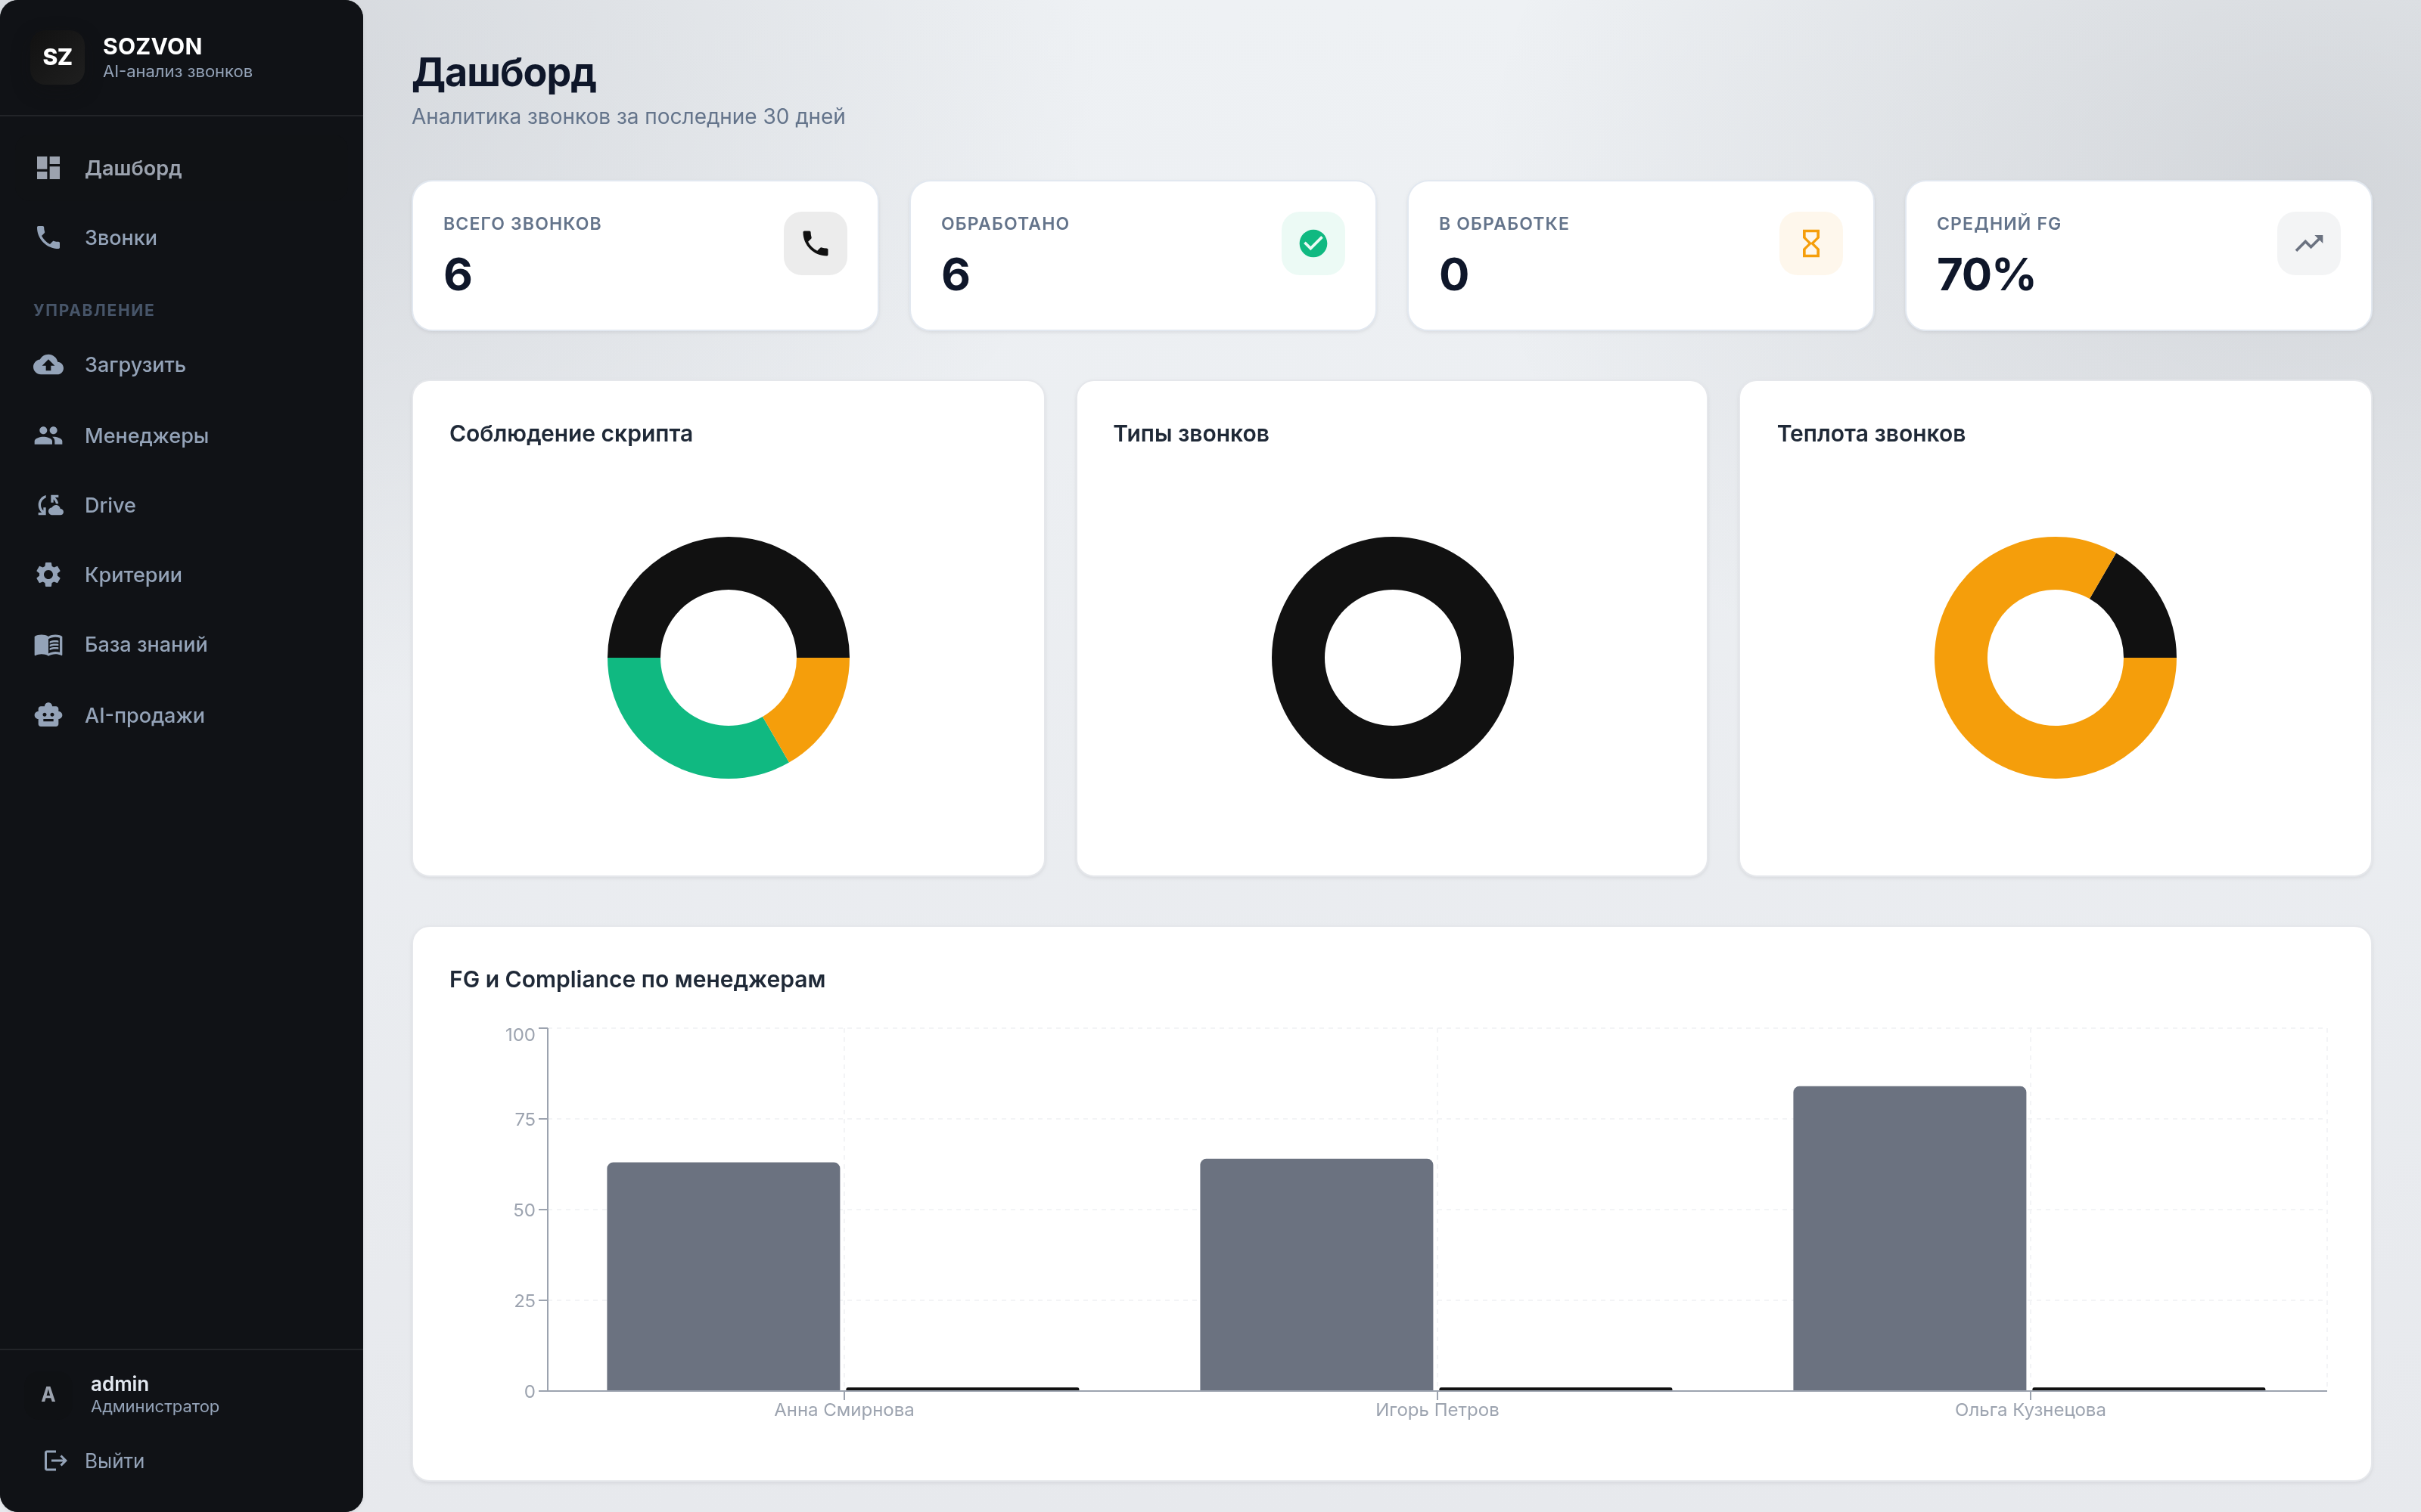Click the trend arrow icon in Средний FG card

coord(2309,243)
